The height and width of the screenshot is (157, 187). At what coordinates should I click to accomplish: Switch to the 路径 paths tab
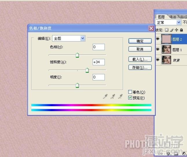pyautogui.click(x=184, y=17)
